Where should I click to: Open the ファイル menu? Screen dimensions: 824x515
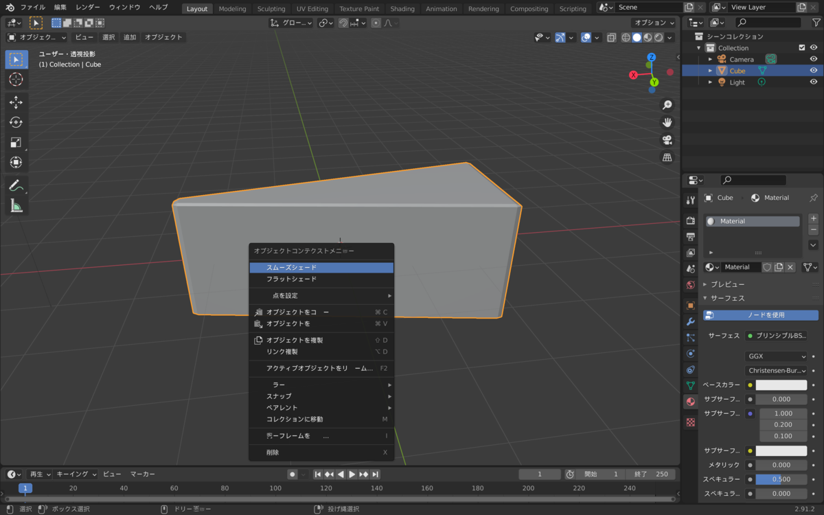(33, 7)
